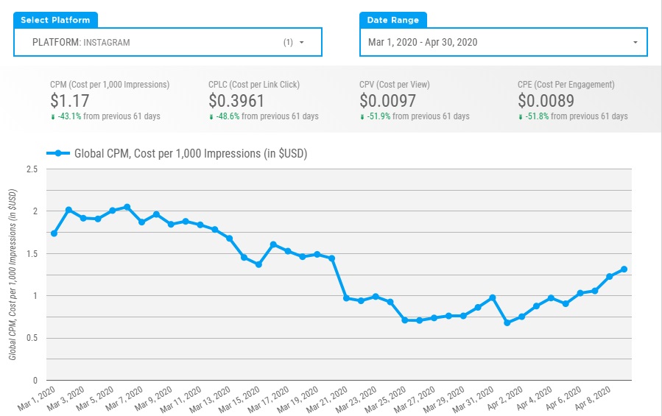Click the caret arrow in the date range field

coord(635,43)
